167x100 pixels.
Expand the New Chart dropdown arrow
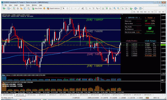[x=6, y=8]
